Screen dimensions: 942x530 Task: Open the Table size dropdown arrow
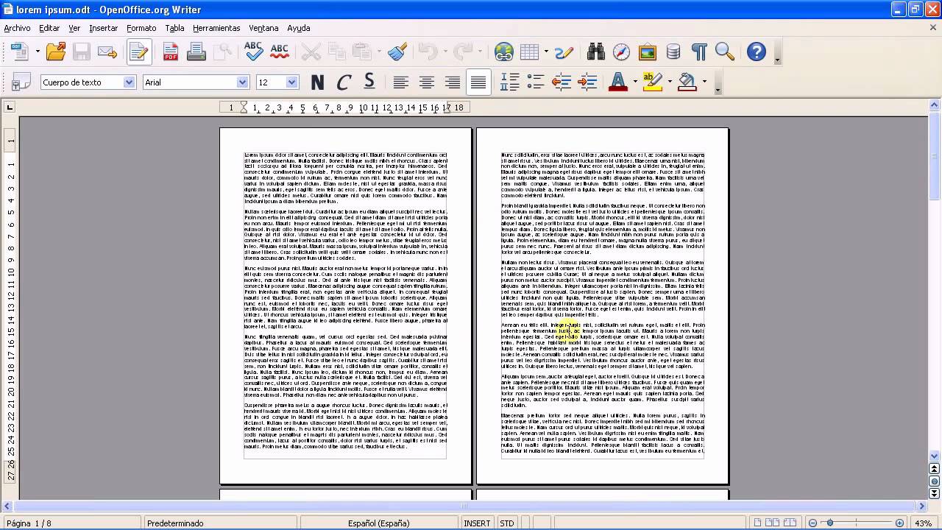point(546,52)
